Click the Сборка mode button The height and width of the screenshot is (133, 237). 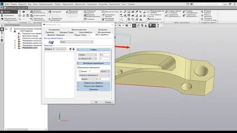click(x=9, y=12)
